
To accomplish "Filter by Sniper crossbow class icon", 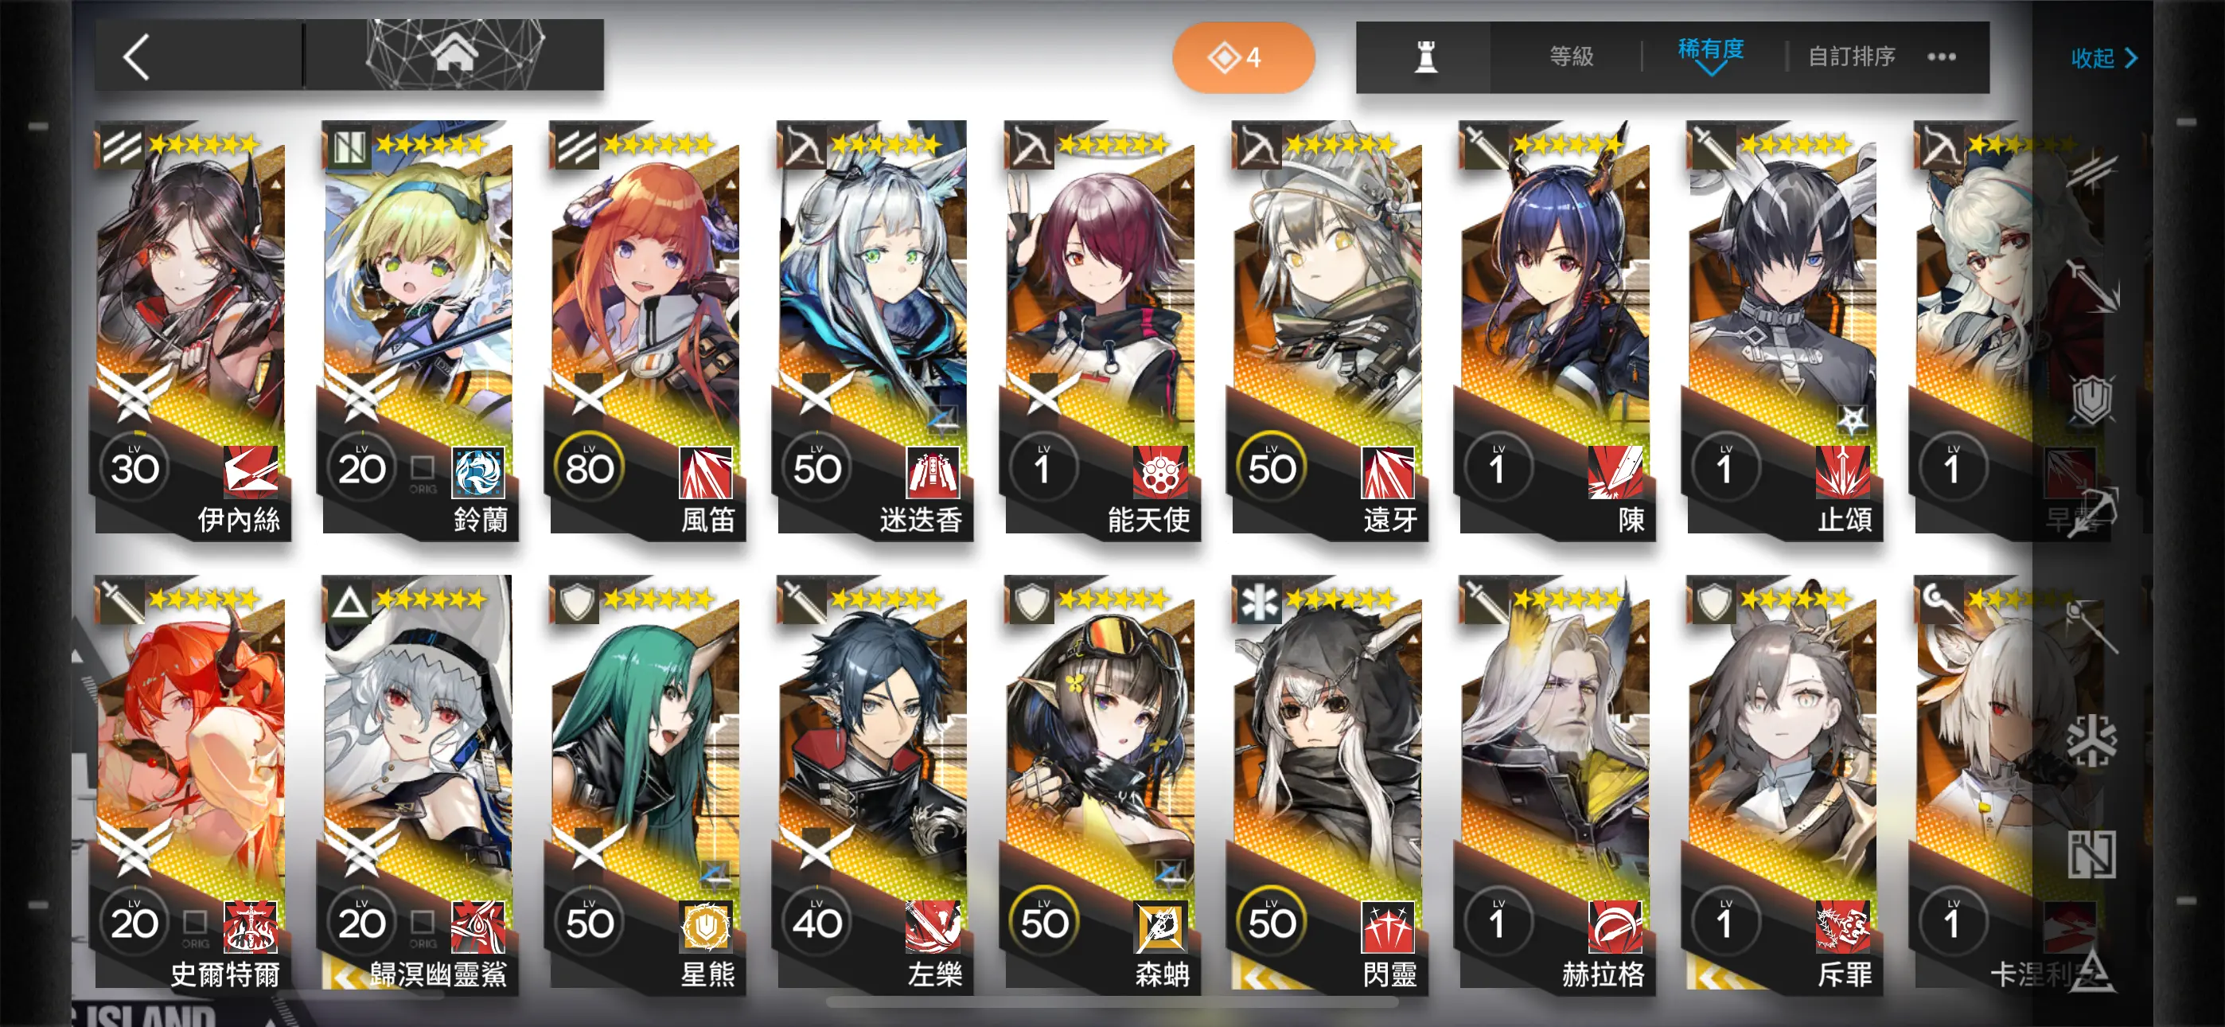I will click(2091, 512).
